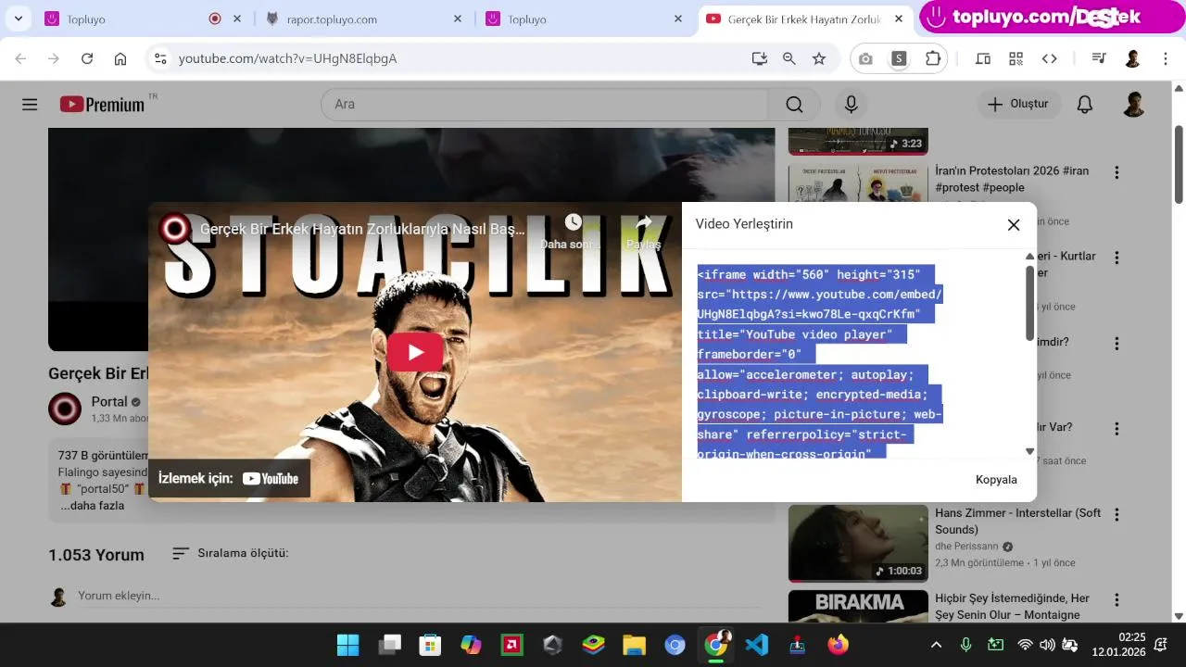The height and width of the screenshot is (667, 1186).
Task: Click the YouTube Premium logo
Action: point(103,105)
